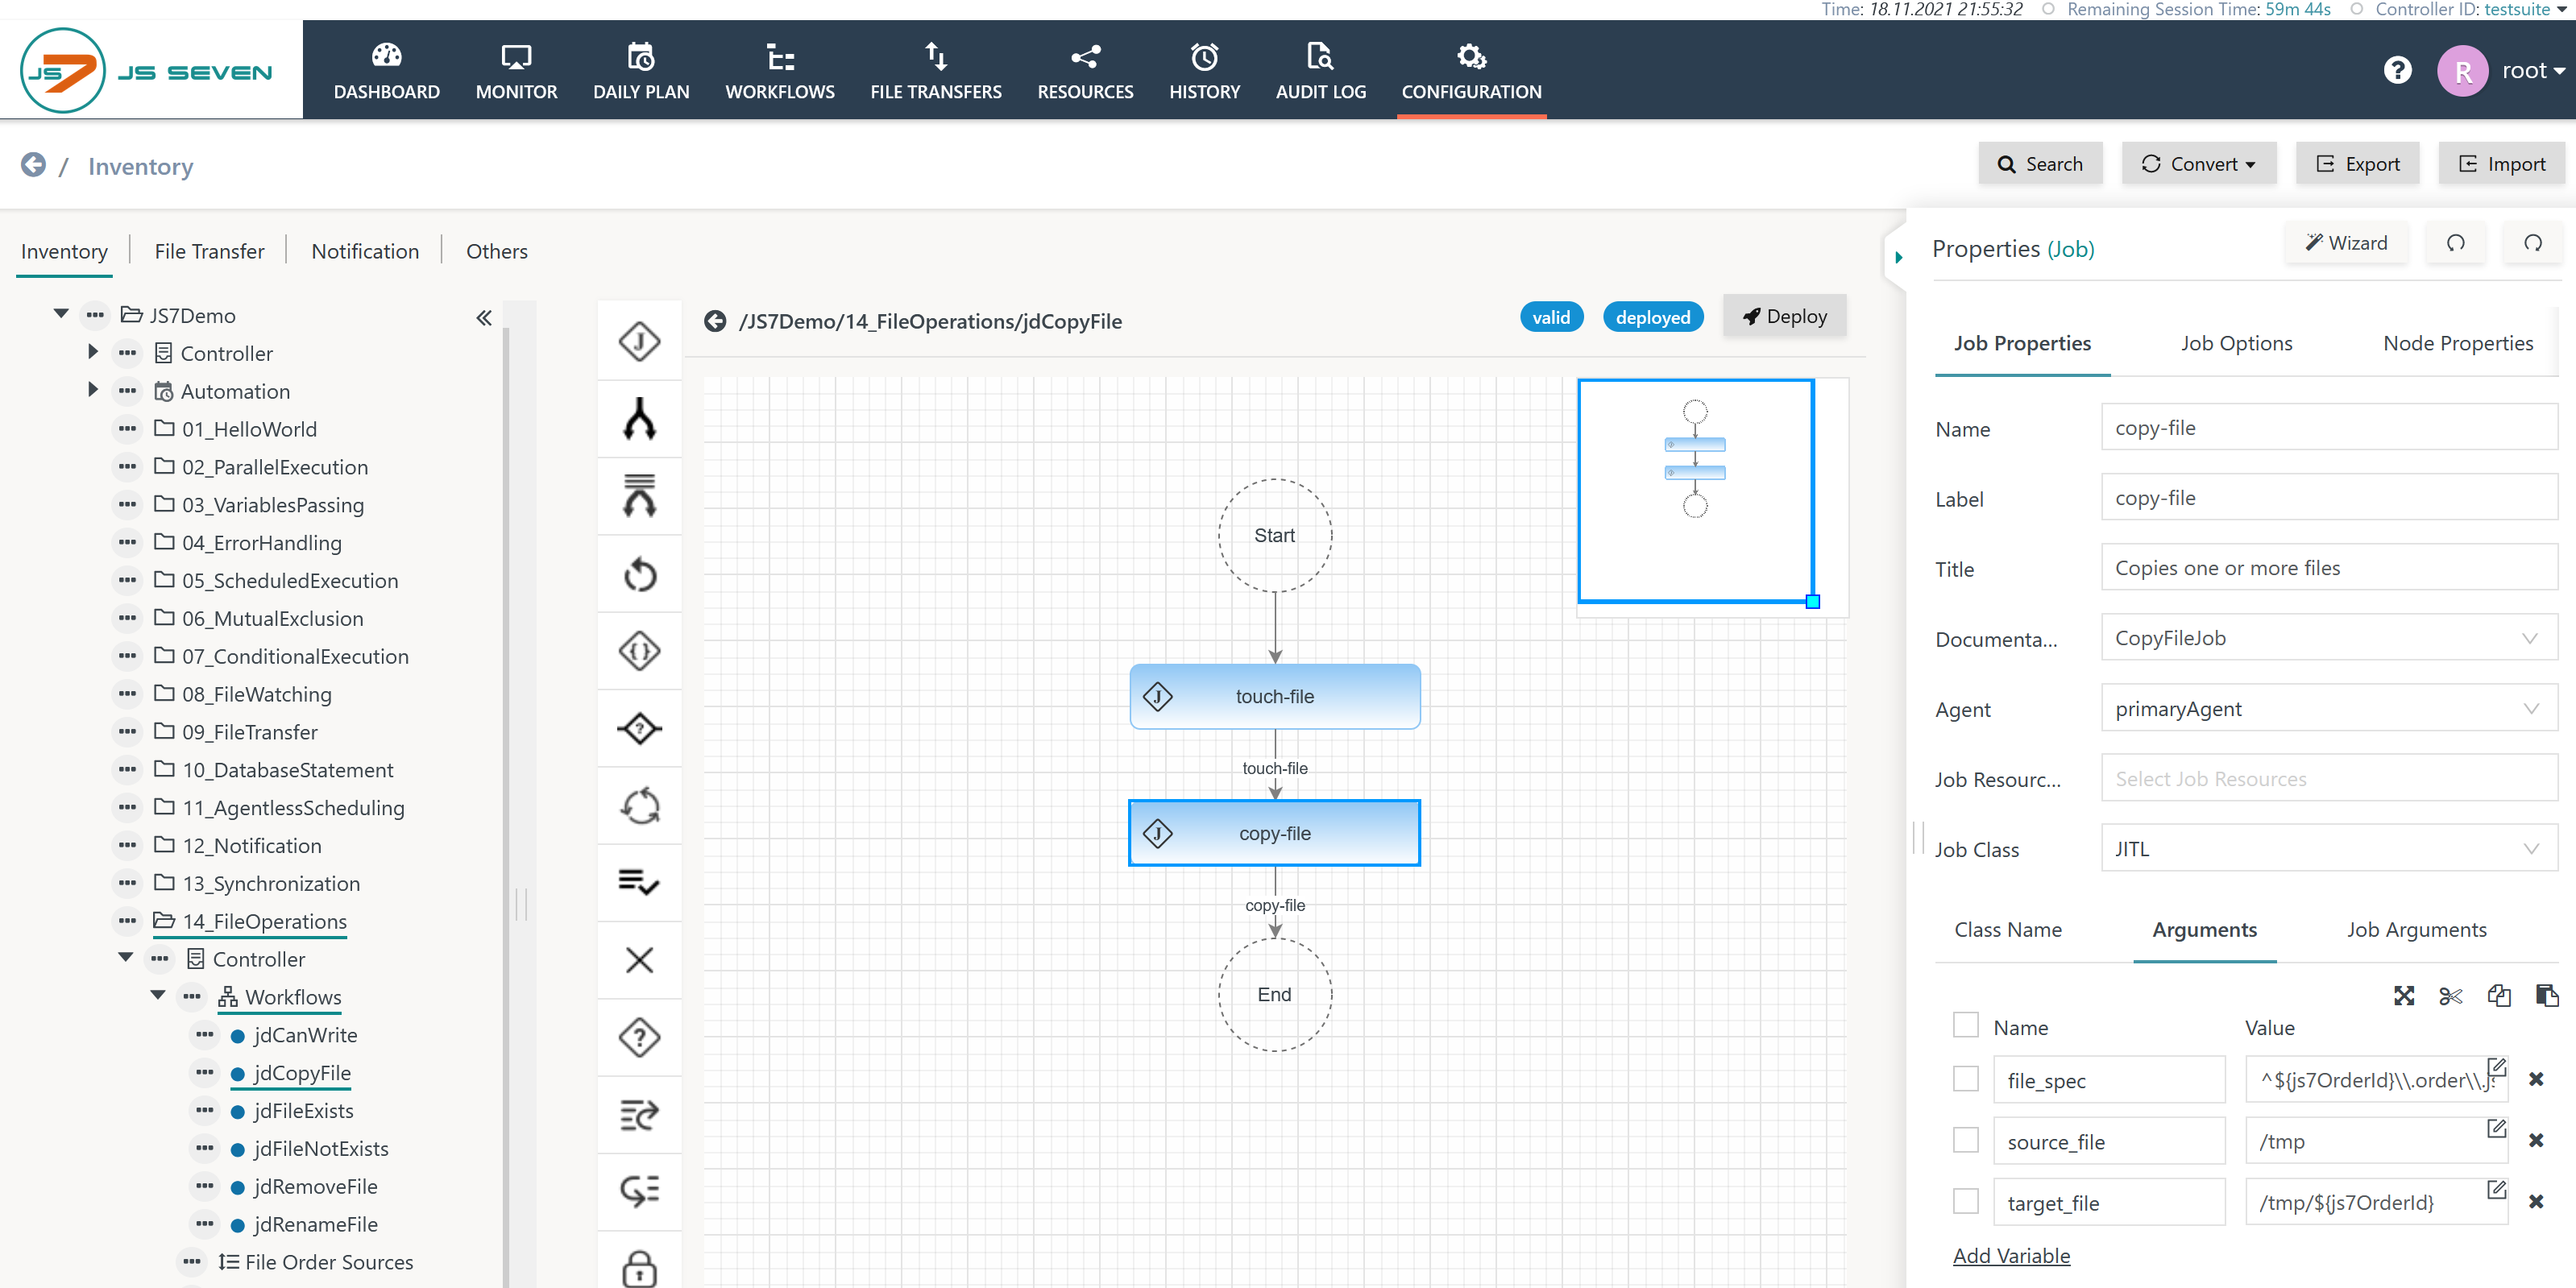Switch to the Job Options tab
This screenshot has width=2576, height=1288.
point(2236,343)
